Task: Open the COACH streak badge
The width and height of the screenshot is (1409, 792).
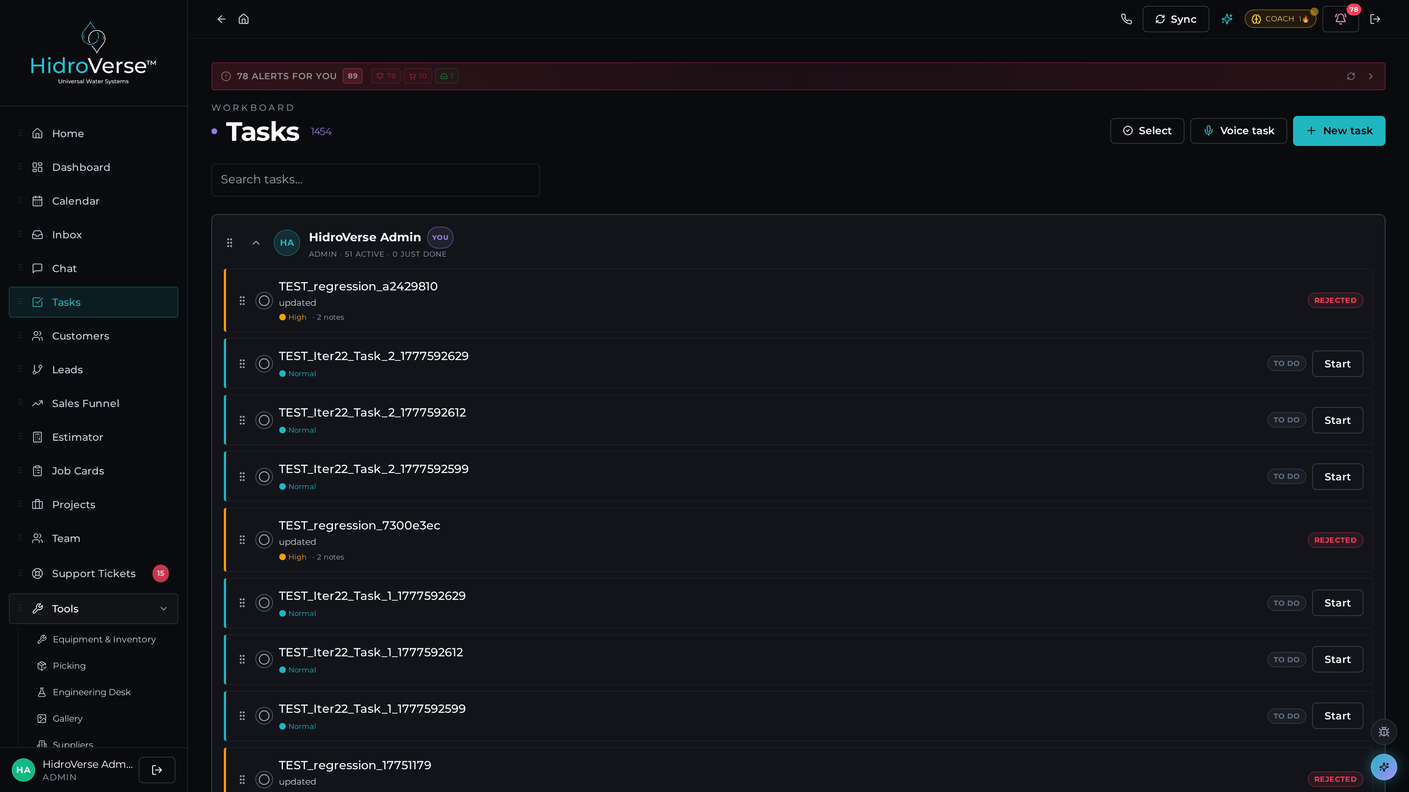Action: tap(1281, 19)
